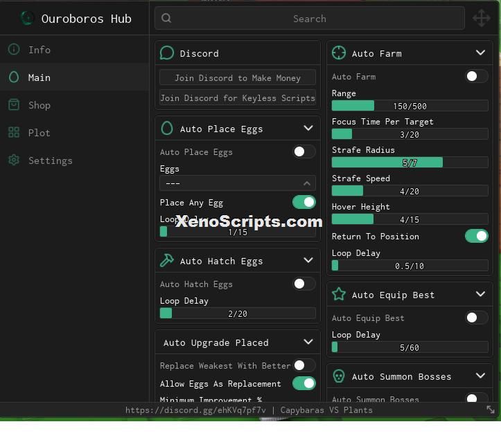Viewport: 501px width, 442px height.
Task: Click the Hover Height slider showing 4/15
Action: coord(410,219)
